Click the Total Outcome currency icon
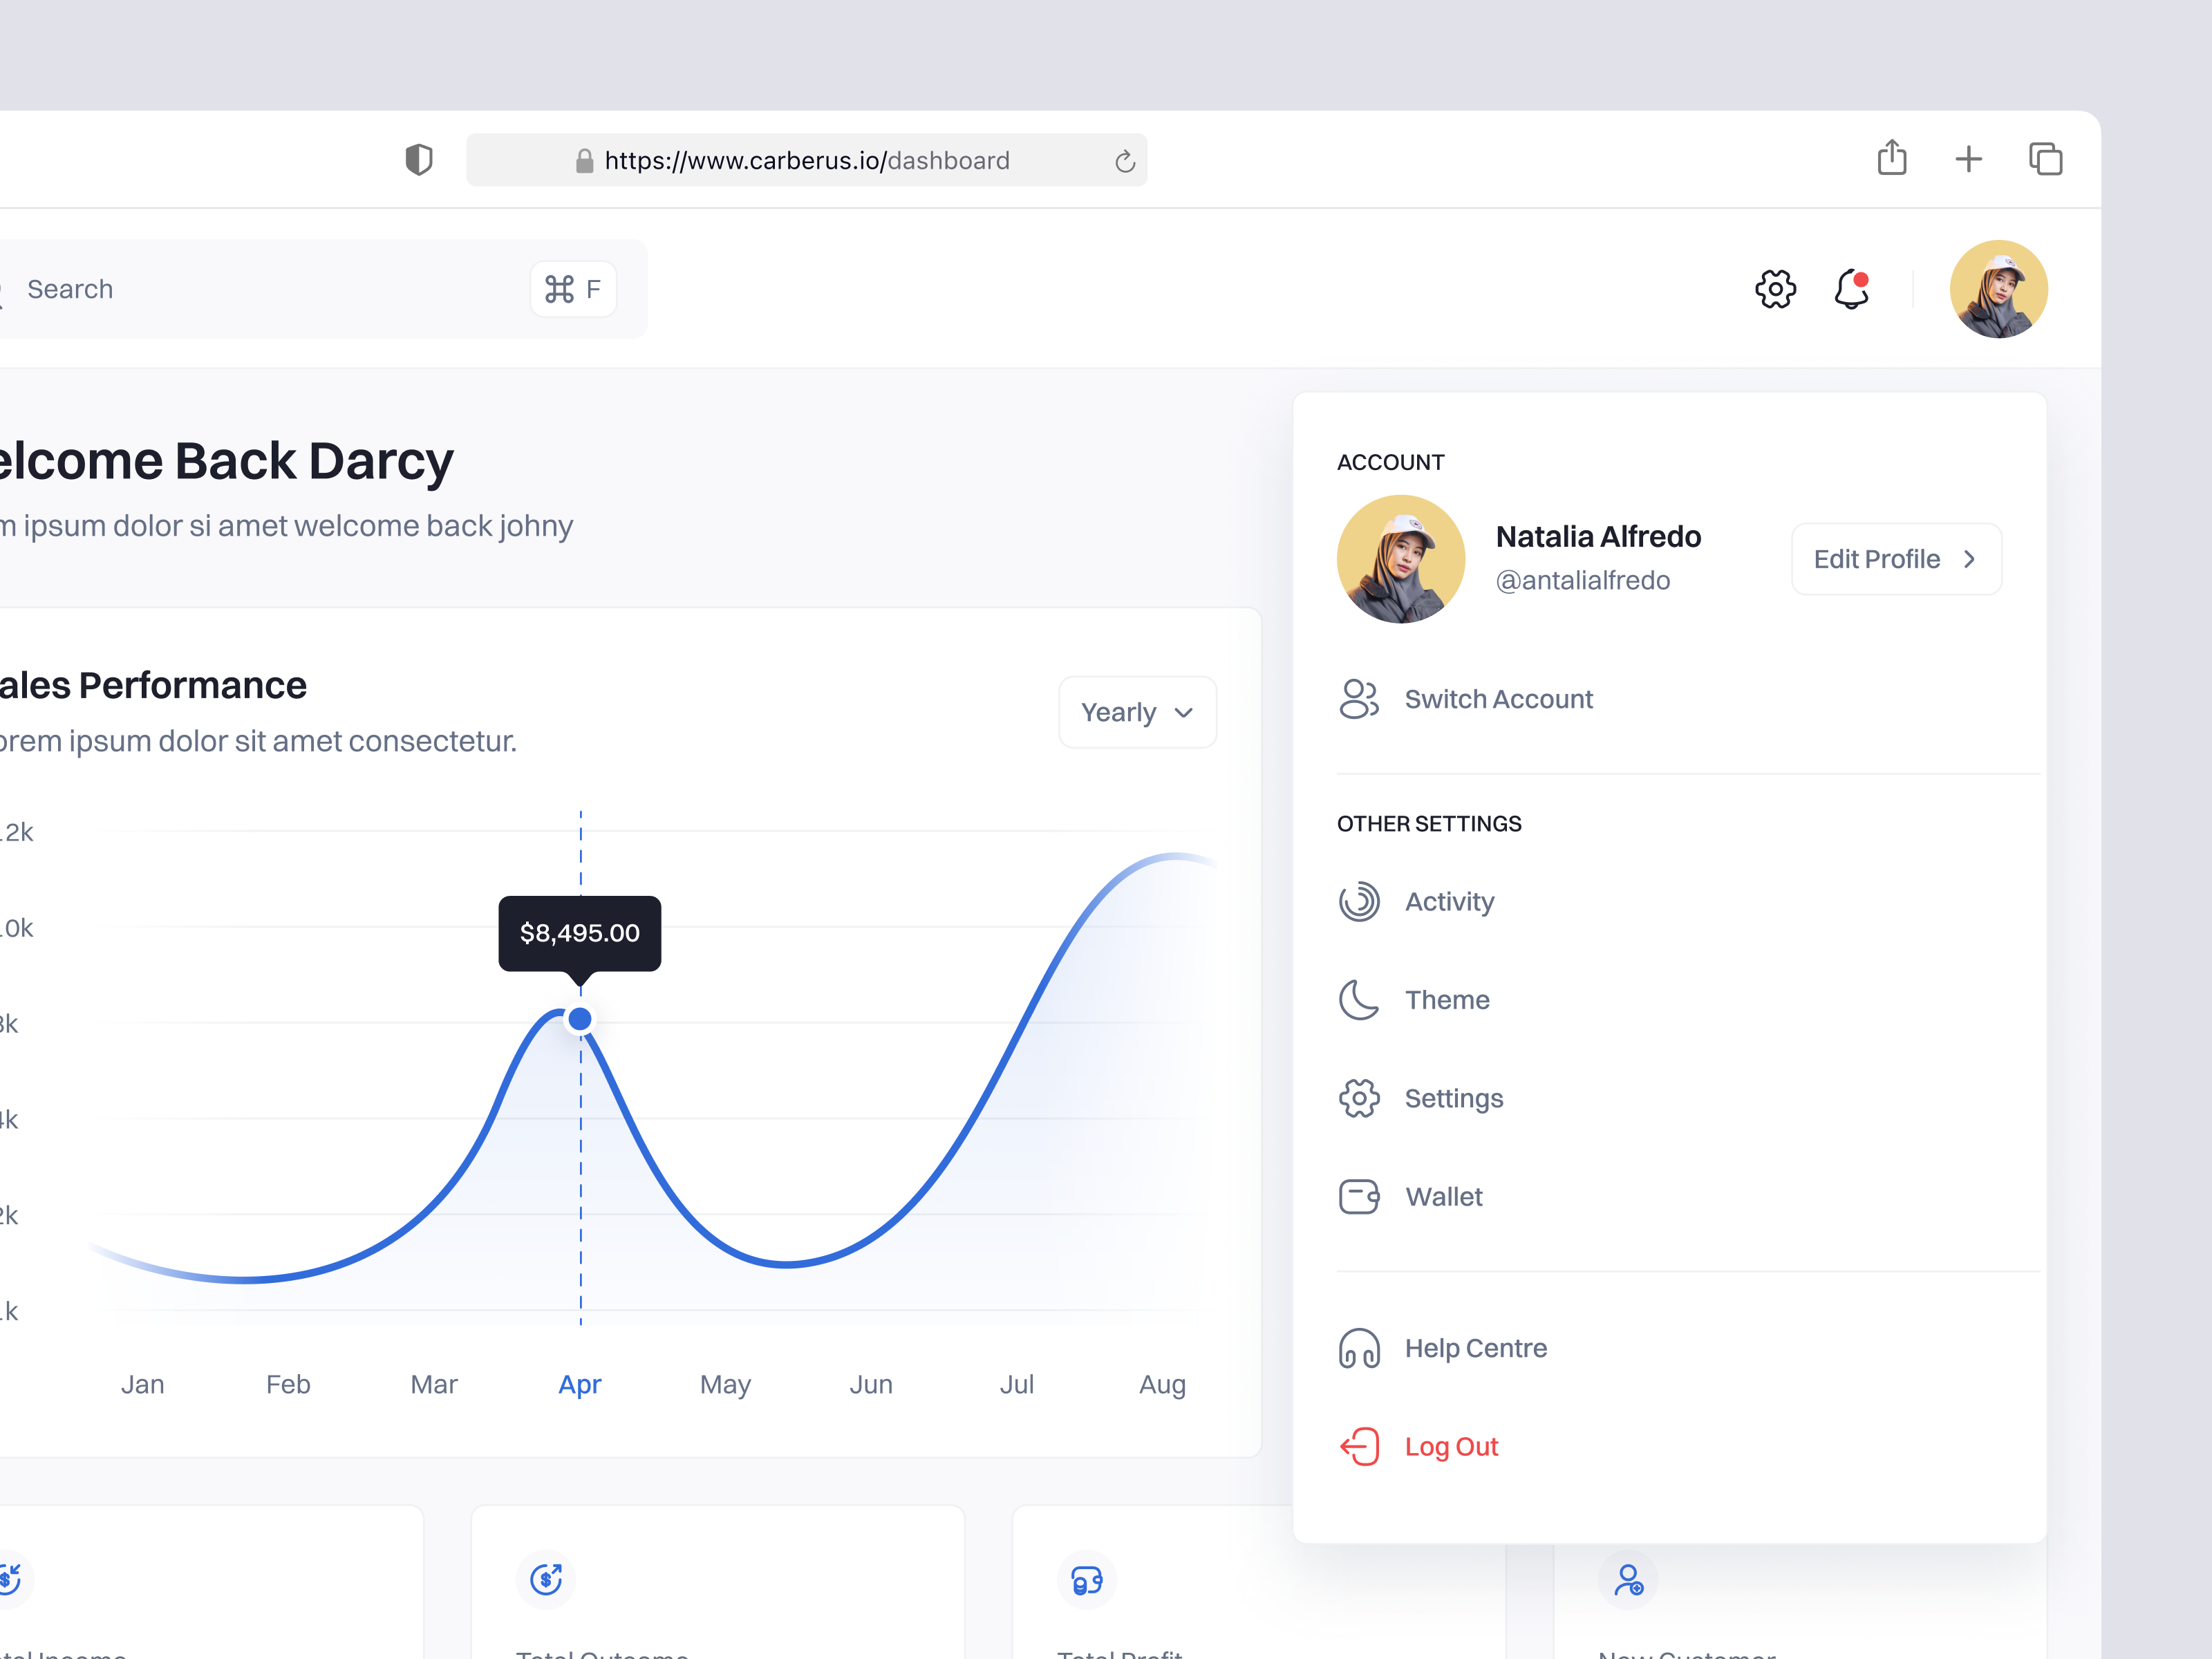This screenshot has width=2212, height=1659. point(546,1580)
